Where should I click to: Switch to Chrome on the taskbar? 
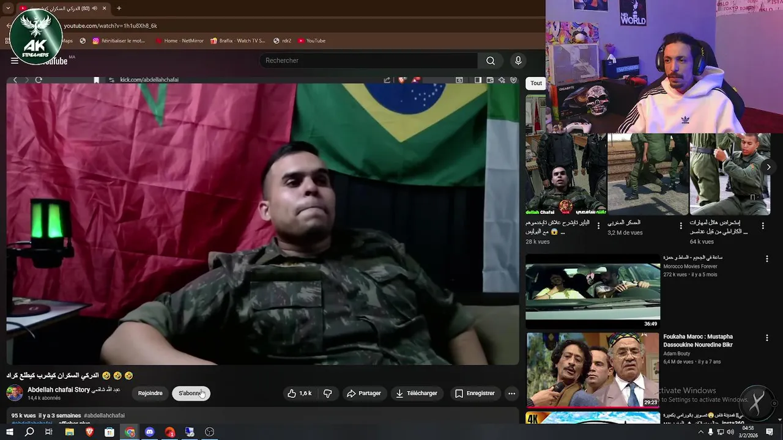pos(130,432)
